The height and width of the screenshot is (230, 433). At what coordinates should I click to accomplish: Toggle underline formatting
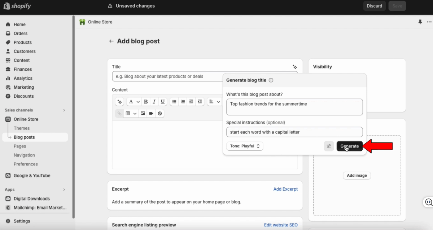163,102
